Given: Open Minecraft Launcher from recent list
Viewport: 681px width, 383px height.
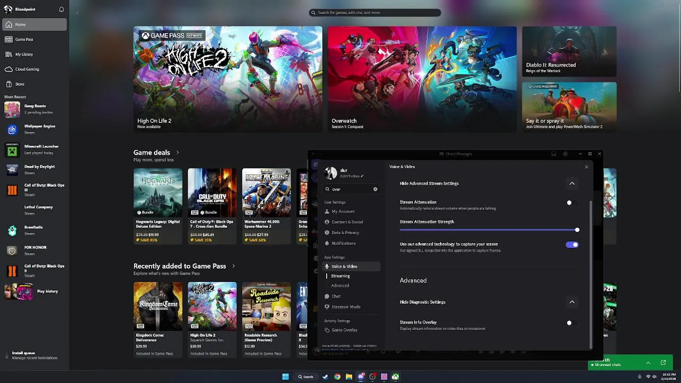Looking at the screenshot, I should [x=35, y=149].
